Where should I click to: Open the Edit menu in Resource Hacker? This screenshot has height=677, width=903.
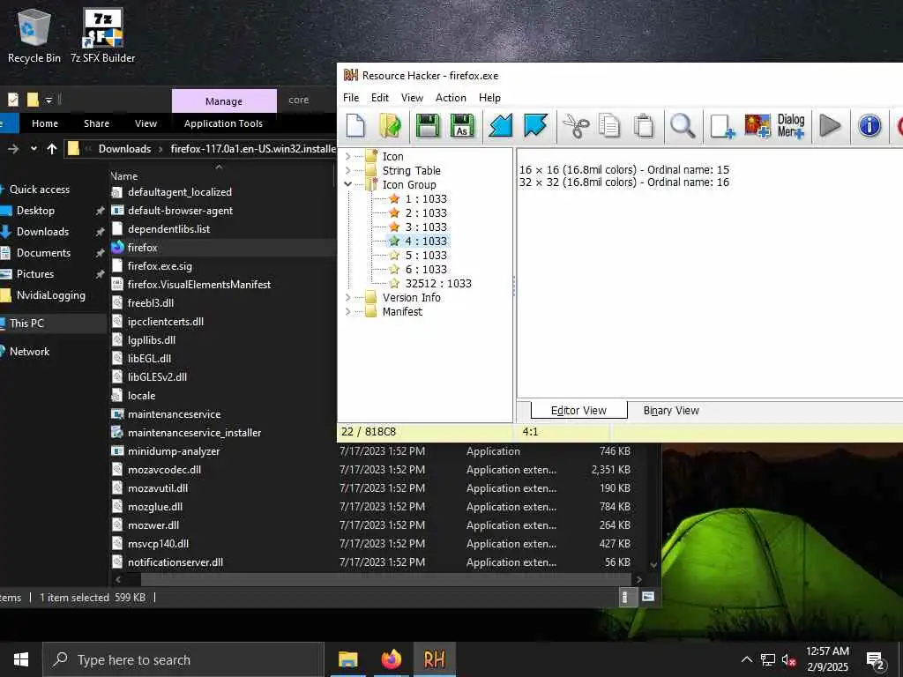pyautogui.click(x=379, y=98)
